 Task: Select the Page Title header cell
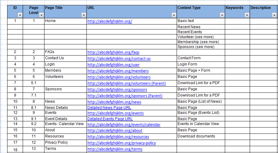click(x=65, y=11)
